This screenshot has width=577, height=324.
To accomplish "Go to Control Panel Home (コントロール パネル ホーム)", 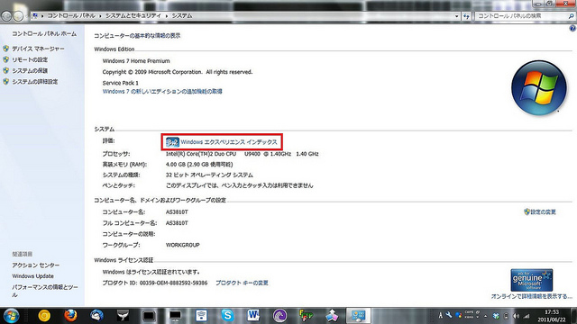I will 44,34.
